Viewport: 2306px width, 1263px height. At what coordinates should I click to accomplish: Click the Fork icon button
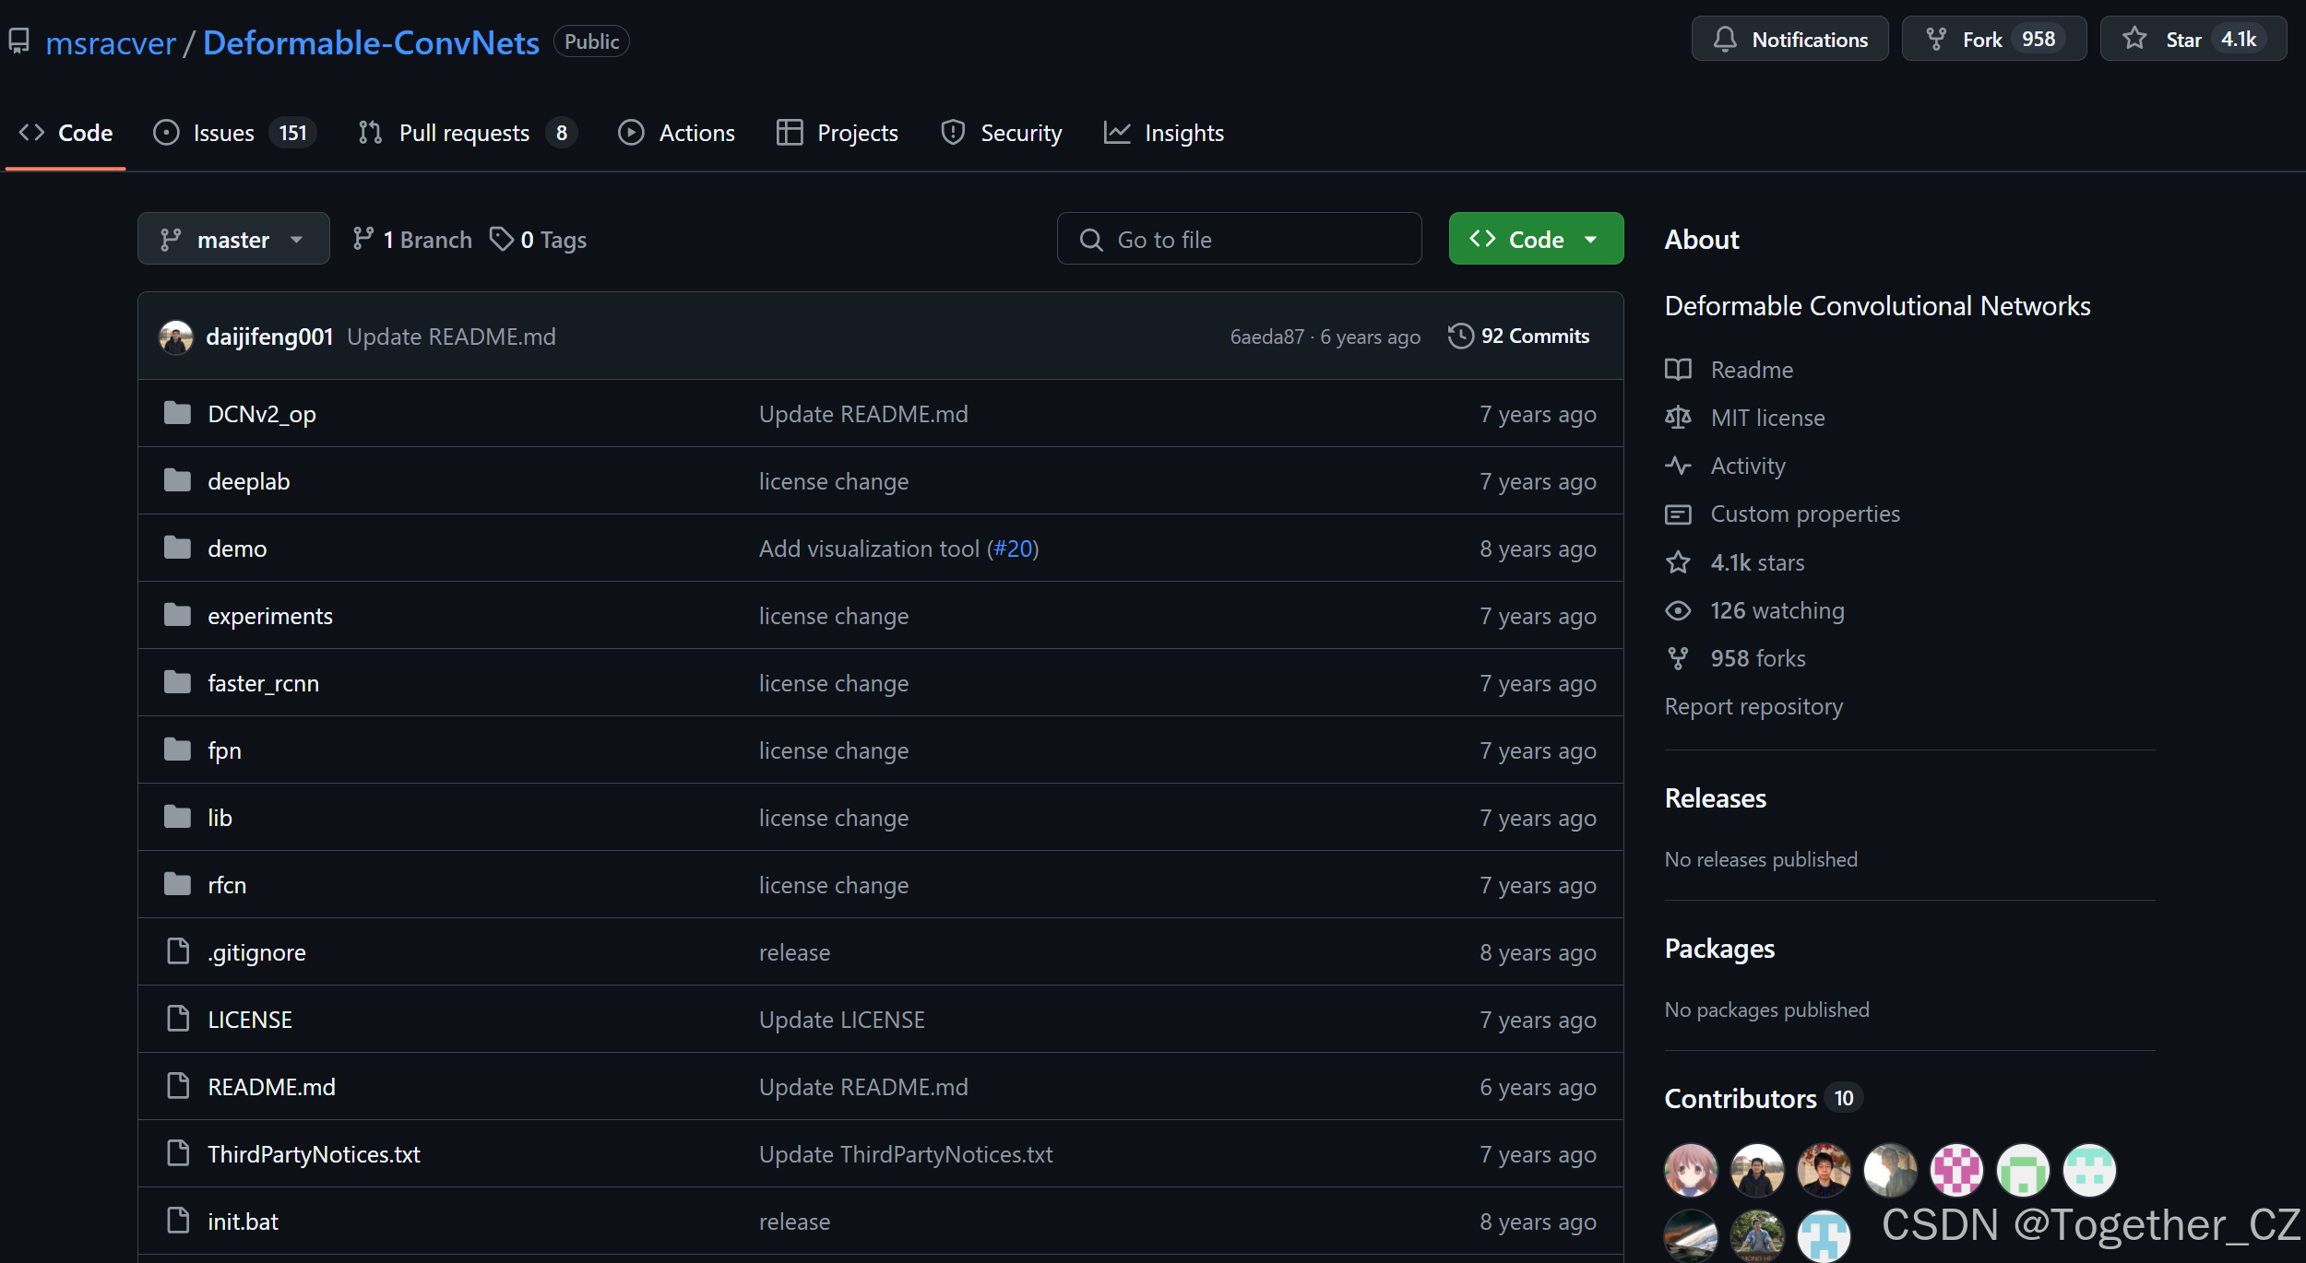pyautogui.click(x=1936, y=40)
